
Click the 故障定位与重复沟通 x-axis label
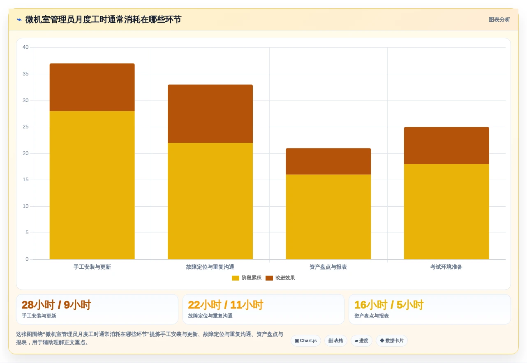point(210,267)
